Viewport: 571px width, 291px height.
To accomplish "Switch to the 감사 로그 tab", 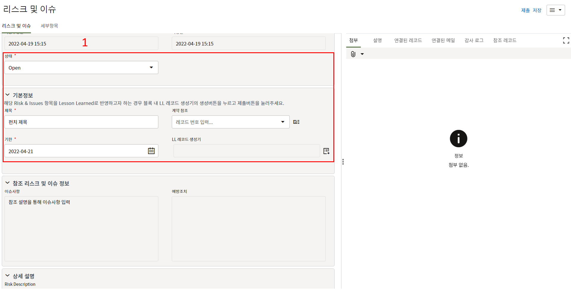I will (x=474, y=40).
